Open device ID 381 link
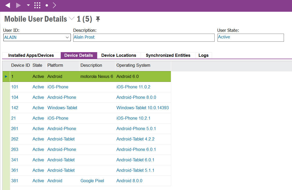This screenshot has height=190, width=292. pyautogui.click(x=15, y=181)
